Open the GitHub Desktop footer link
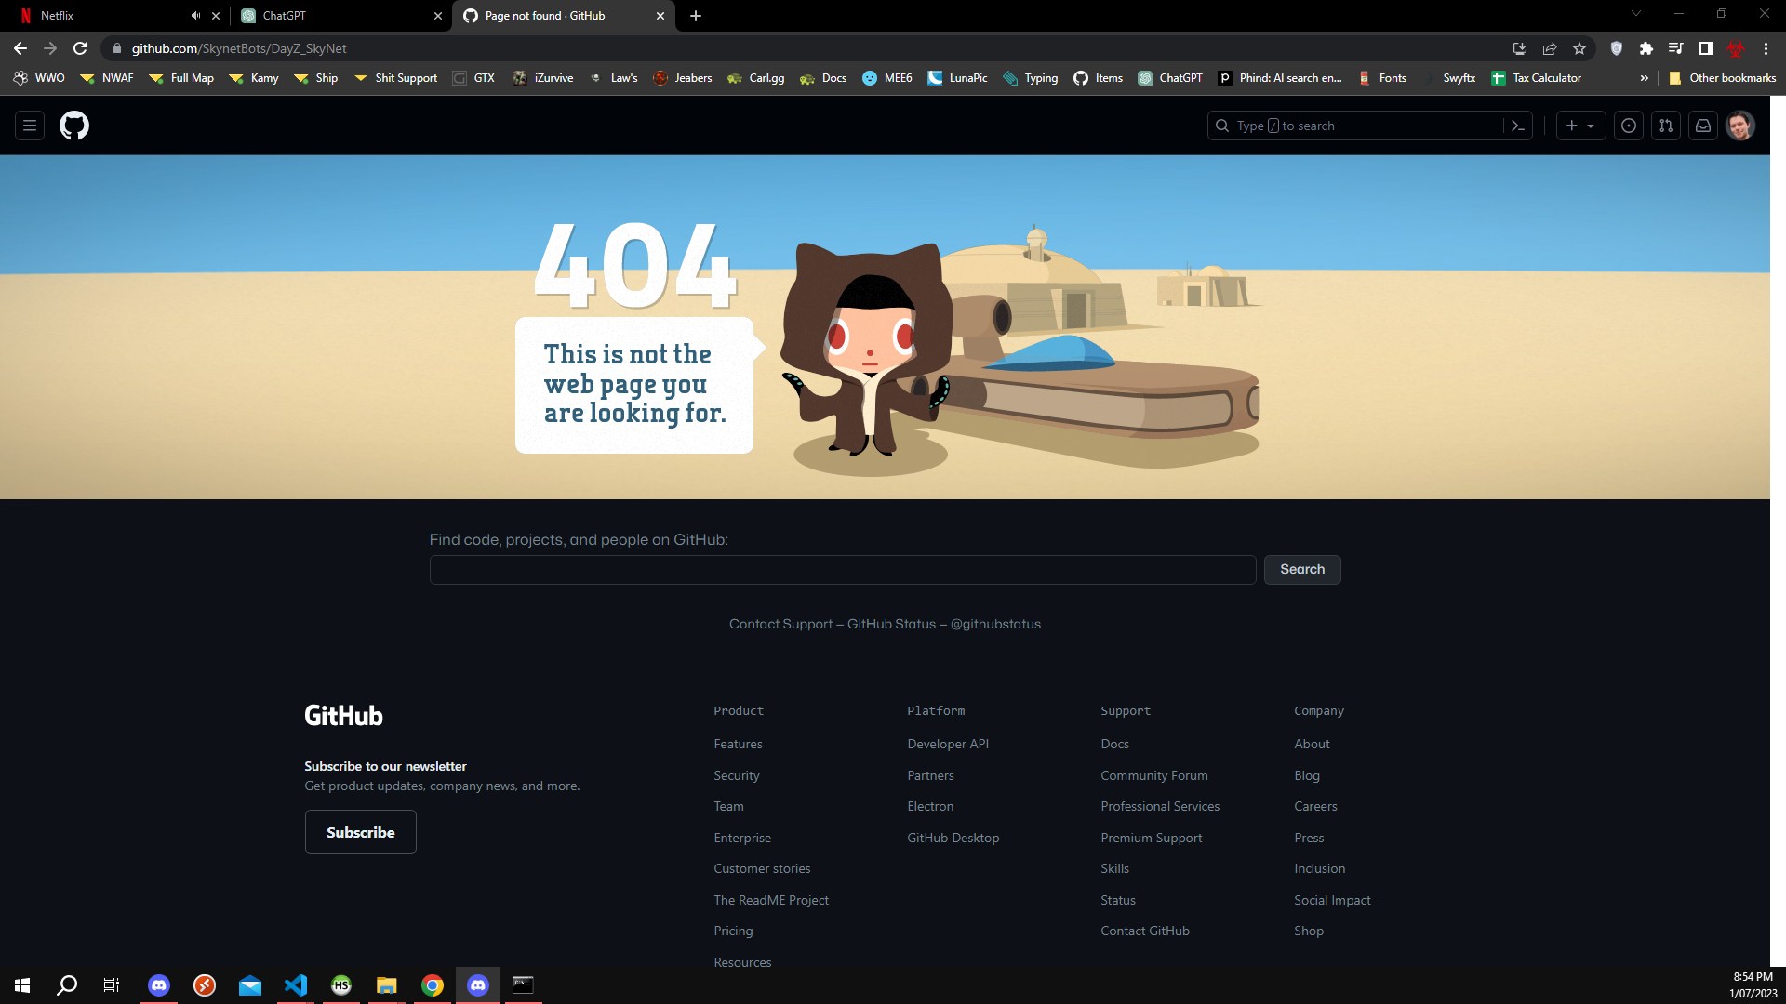Image resolution: width=1786 pixels, height=1004 pixels. pos(953,838)
